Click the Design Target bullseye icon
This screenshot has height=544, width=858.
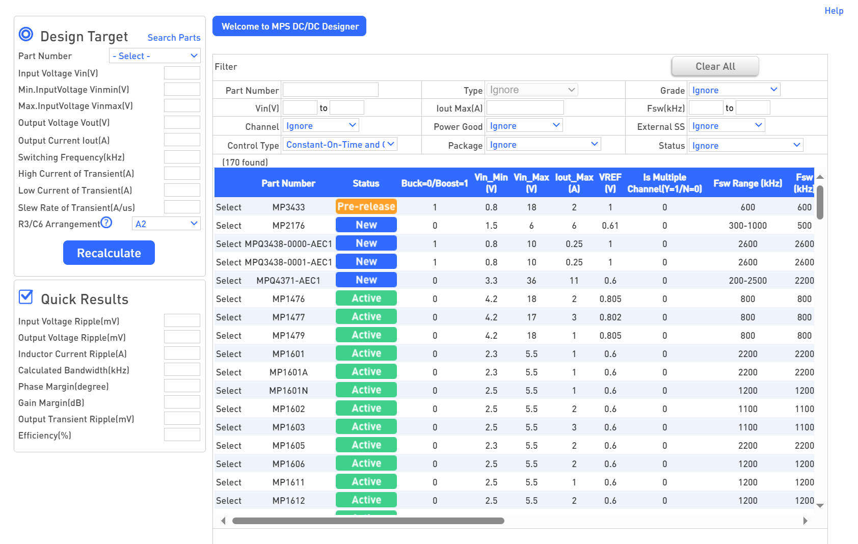coord(26,35)
